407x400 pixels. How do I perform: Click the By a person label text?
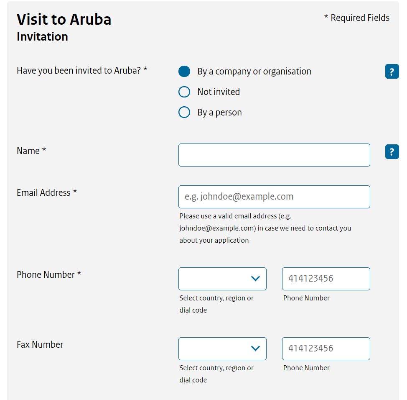click(x=220, y=113)
